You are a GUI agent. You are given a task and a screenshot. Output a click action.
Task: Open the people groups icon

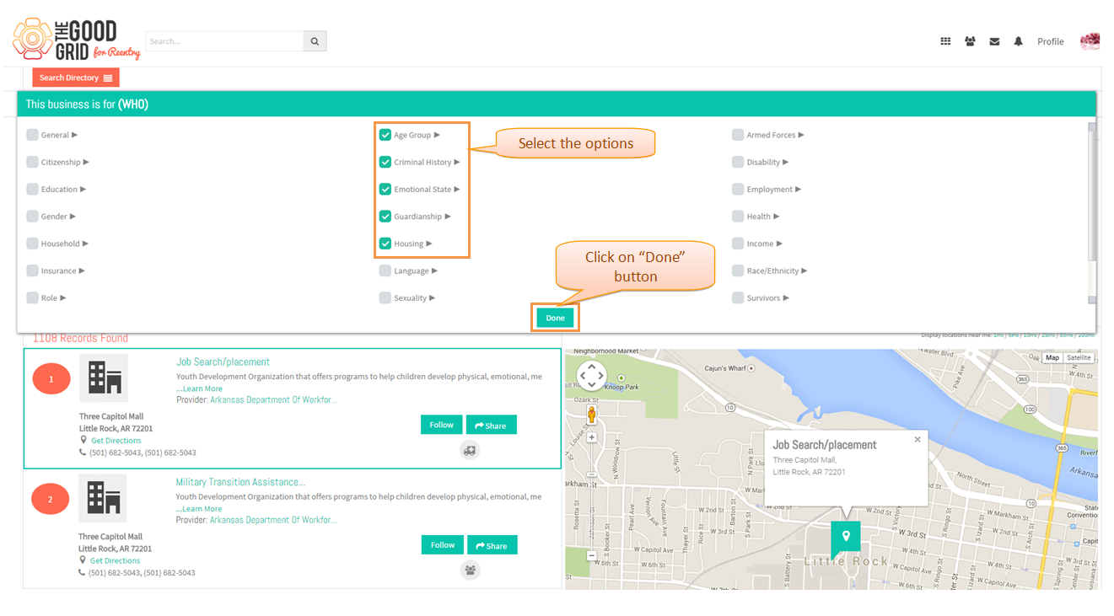[970, 41]
